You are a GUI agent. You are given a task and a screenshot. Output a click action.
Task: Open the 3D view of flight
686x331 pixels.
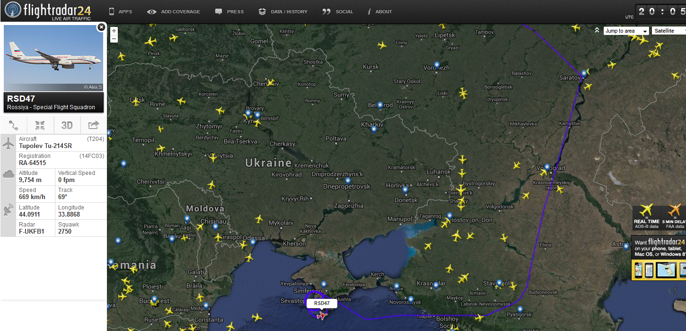pyautogui.click(x=67, y=125)
